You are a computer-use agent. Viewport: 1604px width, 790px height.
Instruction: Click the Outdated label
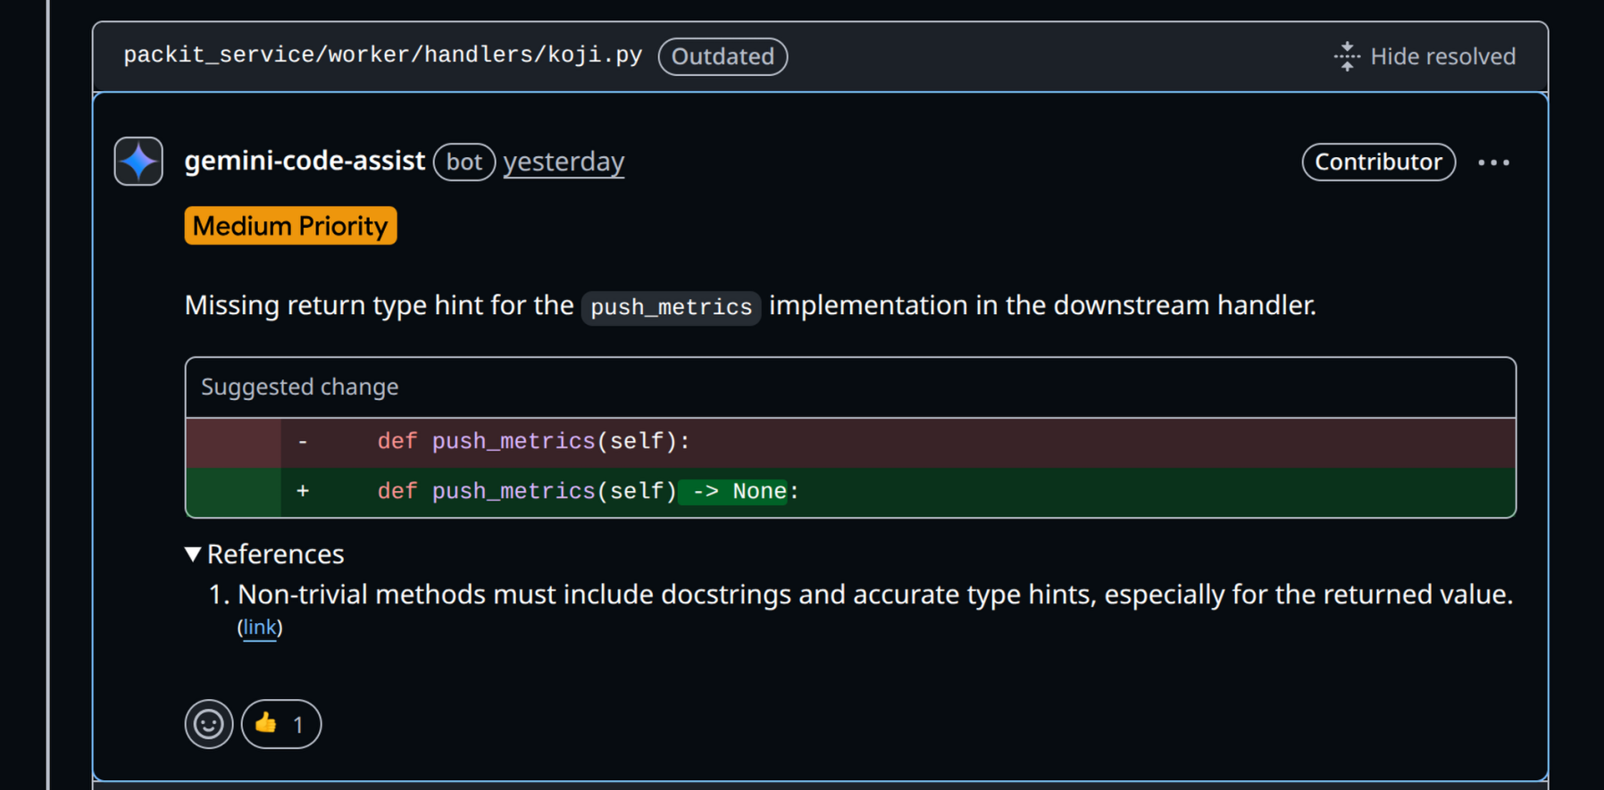(x=723, y=56)
